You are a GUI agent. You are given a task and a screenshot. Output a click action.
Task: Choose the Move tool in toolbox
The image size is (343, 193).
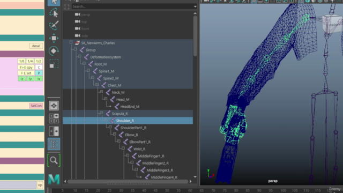pyautogui.click(x=54, y=38)
